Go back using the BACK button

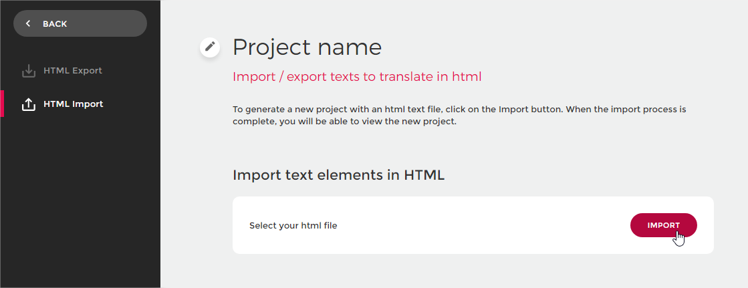[x=80, y=23]
